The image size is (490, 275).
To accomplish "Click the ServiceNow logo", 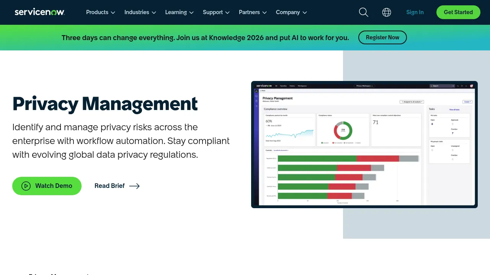I will 39,12.
